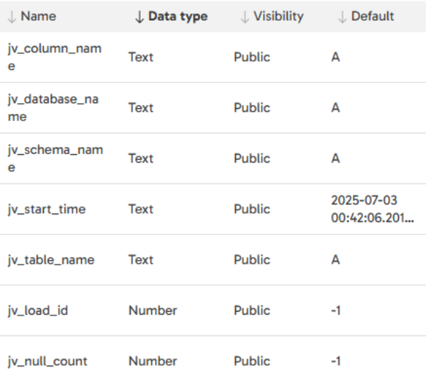The height and width of the screenshot is (372, 426).
Task: Select the jv_column_name variable row
Action: coord(213,57)
